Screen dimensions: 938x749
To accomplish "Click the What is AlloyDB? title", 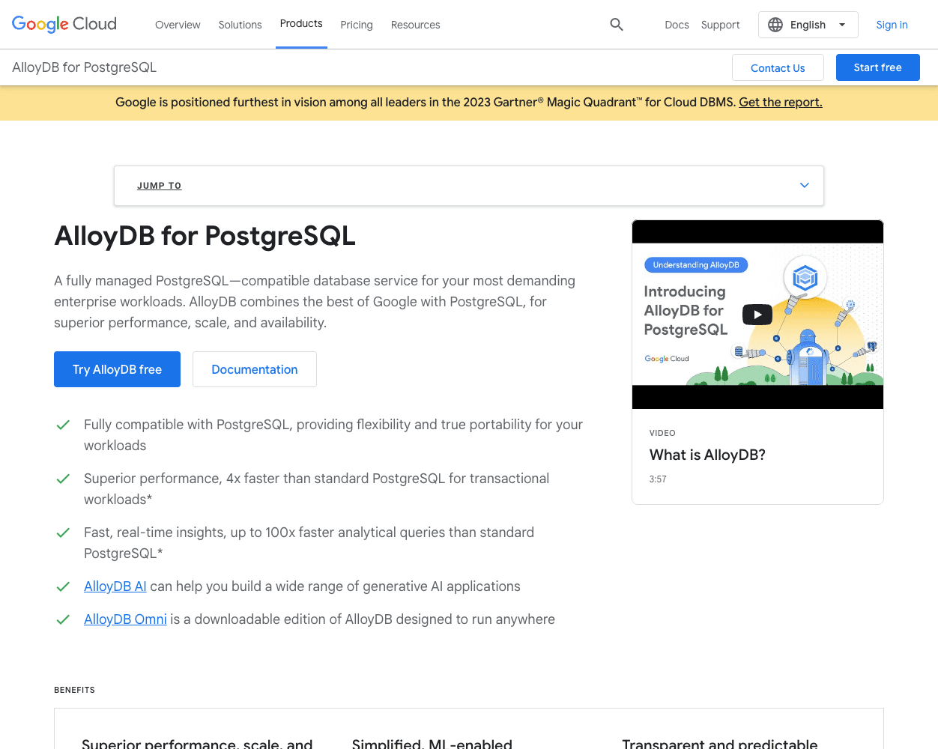I will [x=707, y=455].
